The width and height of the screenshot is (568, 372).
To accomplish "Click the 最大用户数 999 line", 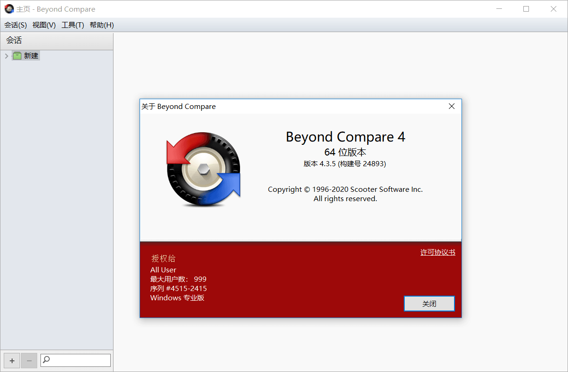I will click(x=178, y=279).
